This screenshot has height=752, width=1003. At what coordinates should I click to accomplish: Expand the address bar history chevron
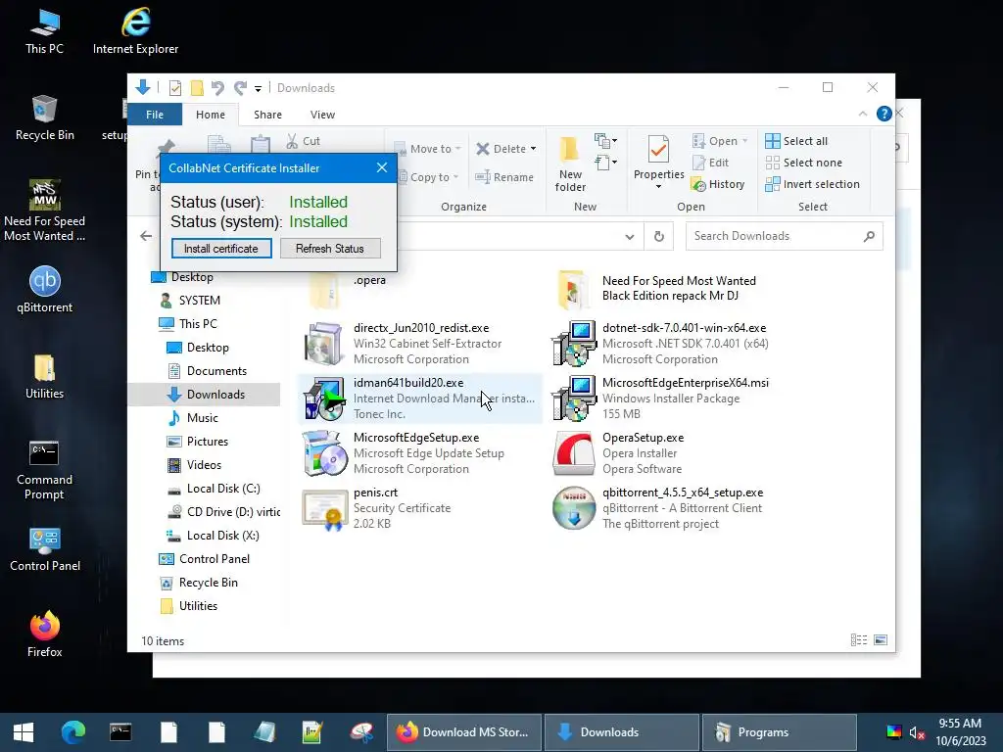630,237
